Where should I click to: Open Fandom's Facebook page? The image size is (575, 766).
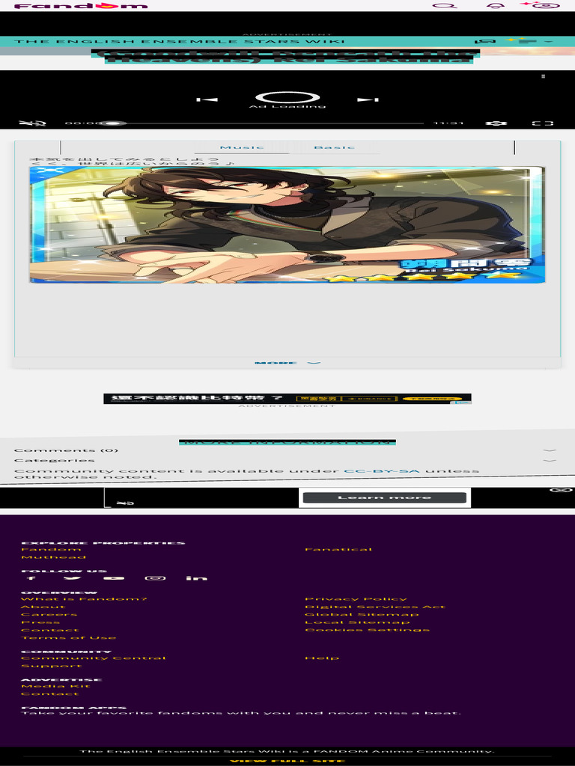31,578
